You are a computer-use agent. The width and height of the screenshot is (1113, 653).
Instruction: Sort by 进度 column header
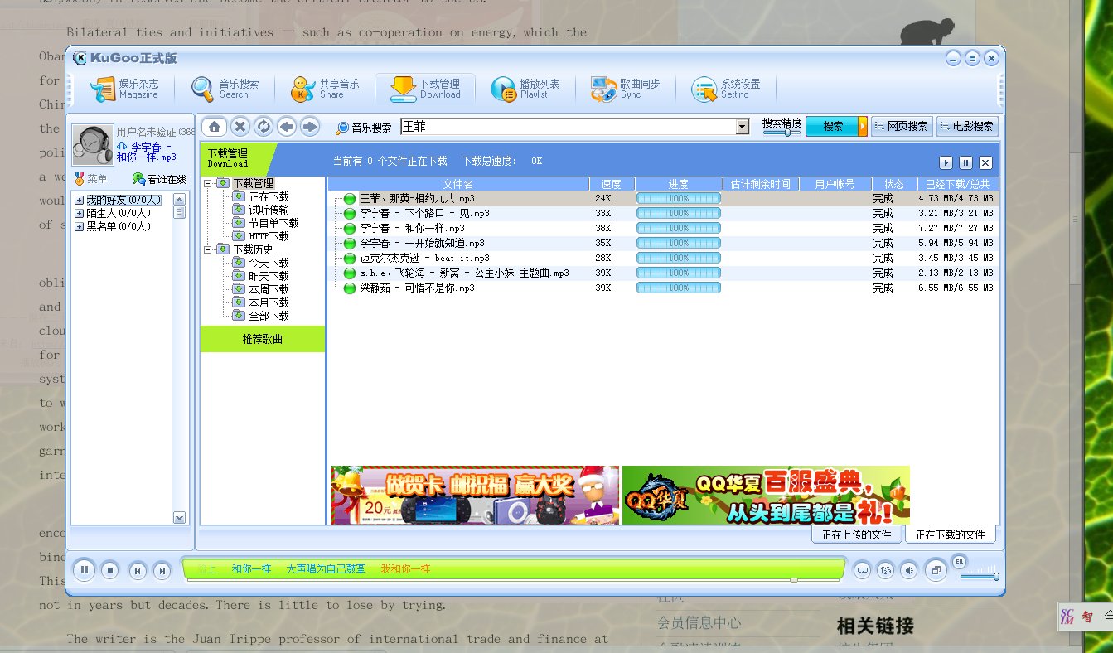tap(678, 184)
